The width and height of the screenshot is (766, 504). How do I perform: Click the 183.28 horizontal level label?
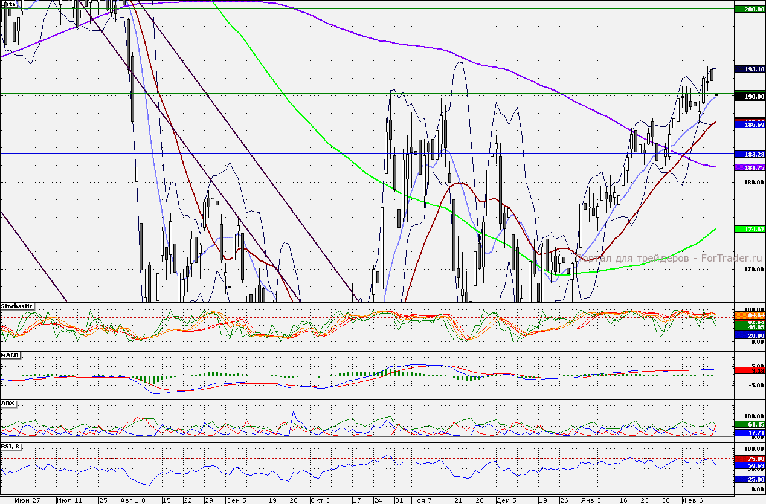pyautogui.click(x=749, y=154)
